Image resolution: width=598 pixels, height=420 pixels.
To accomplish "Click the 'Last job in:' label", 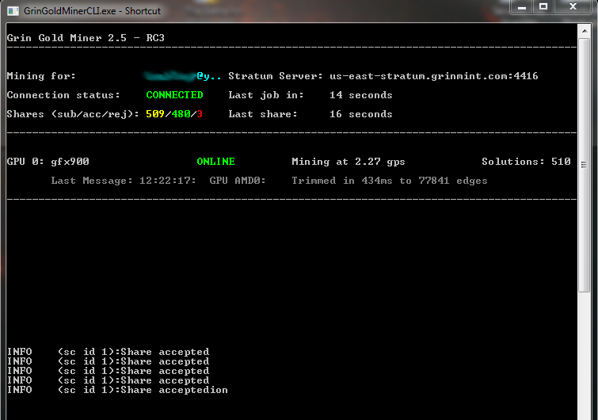I will [x=266, y=95].
